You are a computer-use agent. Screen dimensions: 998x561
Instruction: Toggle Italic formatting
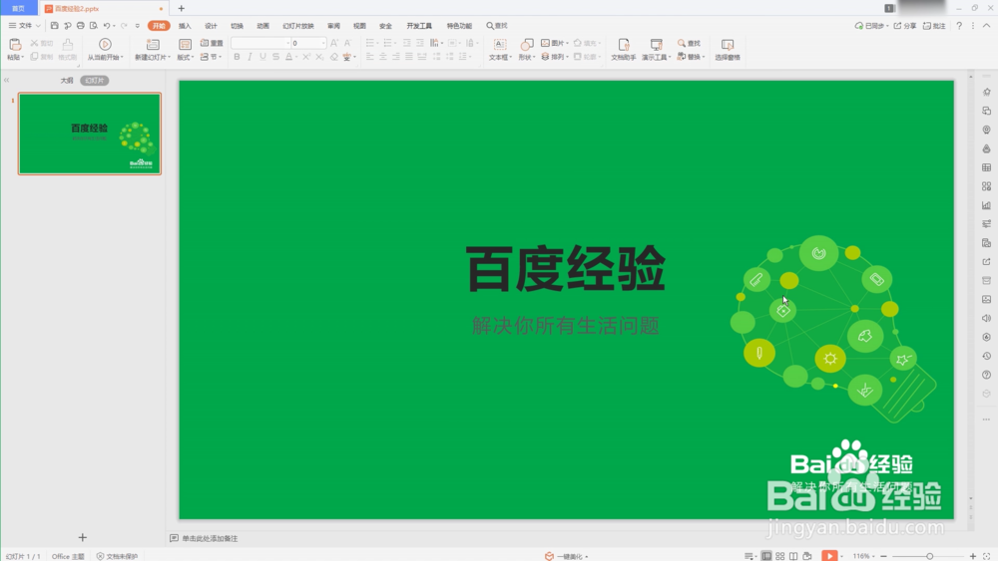tap(249, 57)
